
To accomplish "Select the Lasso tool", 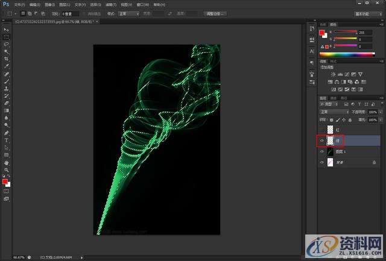I will pos(7,44).
